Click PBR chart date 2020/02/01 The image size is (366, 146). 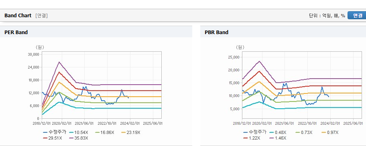(262, 123)
